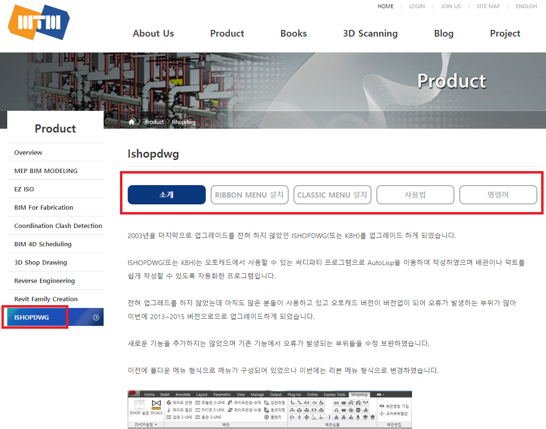
Task: Click Product in the breadcrumb
Action: point(154,122)
